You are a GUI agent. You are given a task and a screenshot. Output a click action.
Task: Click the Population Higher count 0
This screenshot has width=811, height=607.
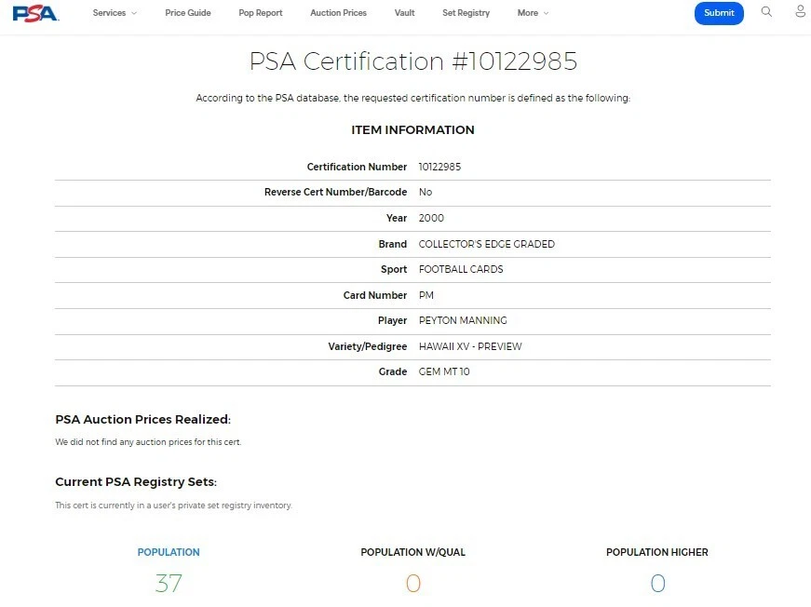(657, 584)
